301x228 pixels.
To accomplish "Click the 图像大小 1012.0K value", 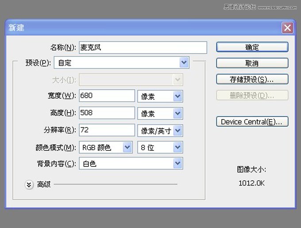I will tap(251, 183).
